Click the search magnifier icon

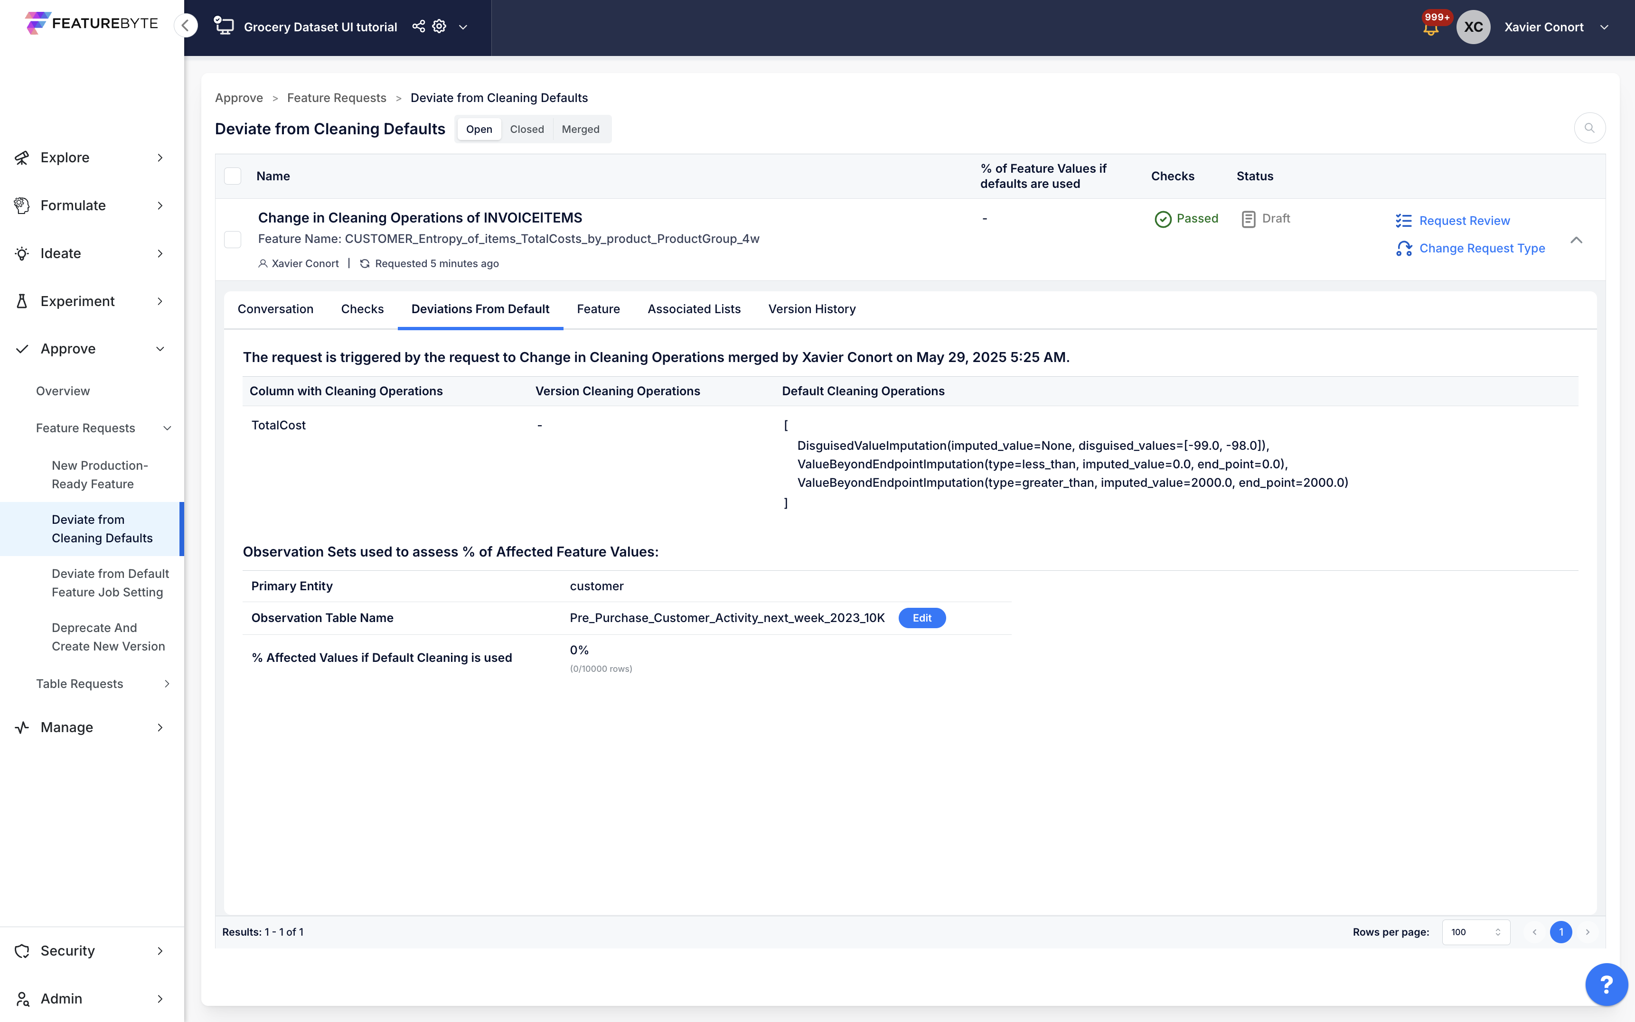click(1590, 128)
